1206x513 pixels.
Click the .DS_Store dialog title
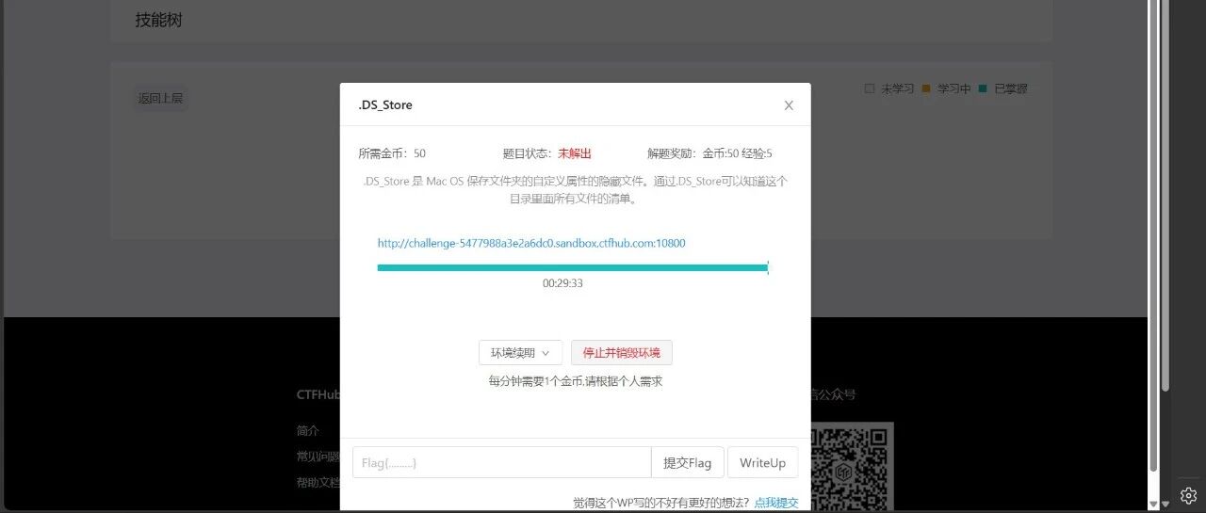point(385,105)
